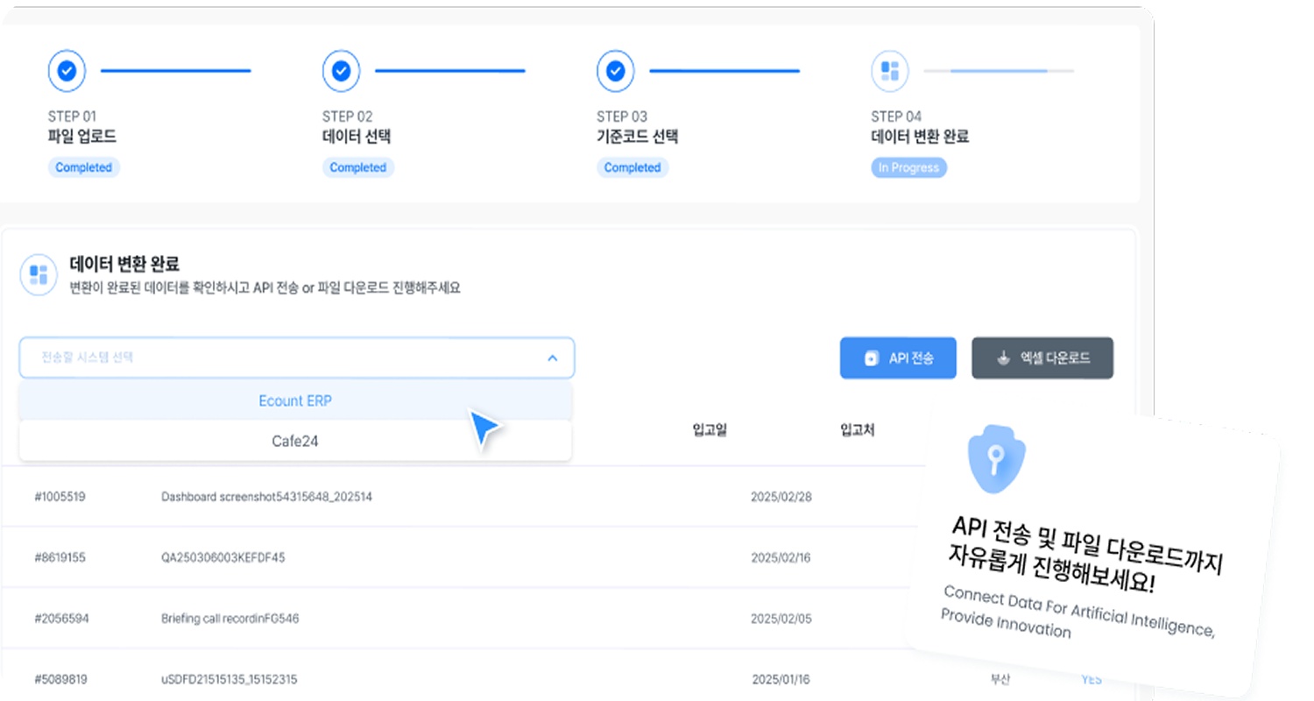Select the 기준코드 선택 step title
Viewport: 1314px width, 701px height.
pyautogui.click(x=638, y=137)
